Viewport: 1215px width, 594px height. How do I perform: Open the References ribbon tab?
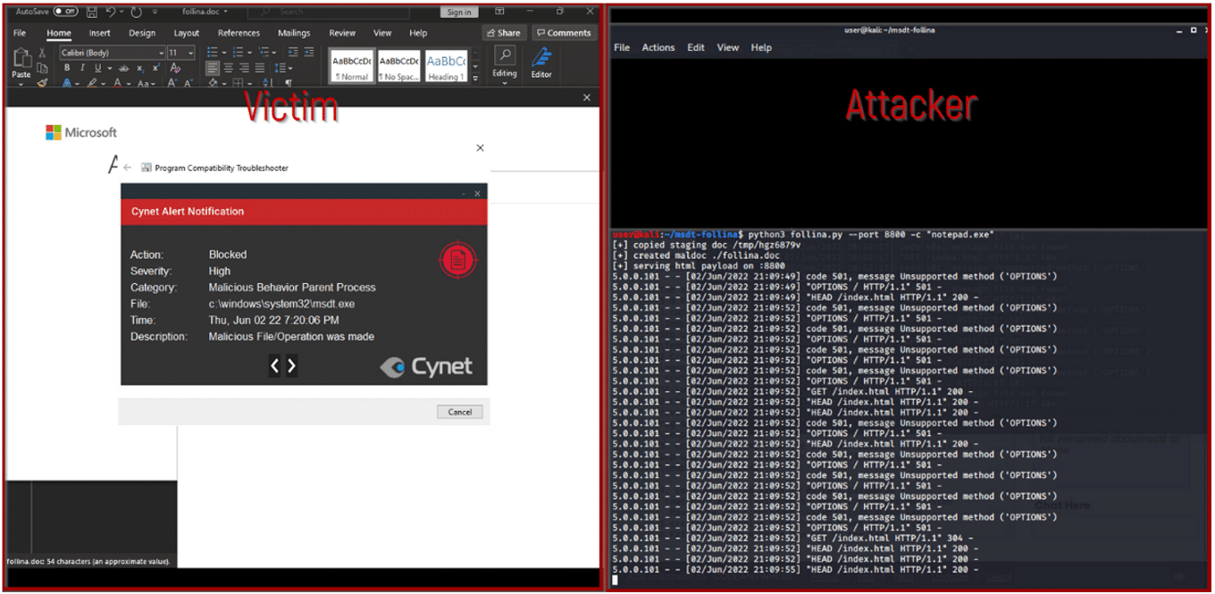[x=239, y=33]
